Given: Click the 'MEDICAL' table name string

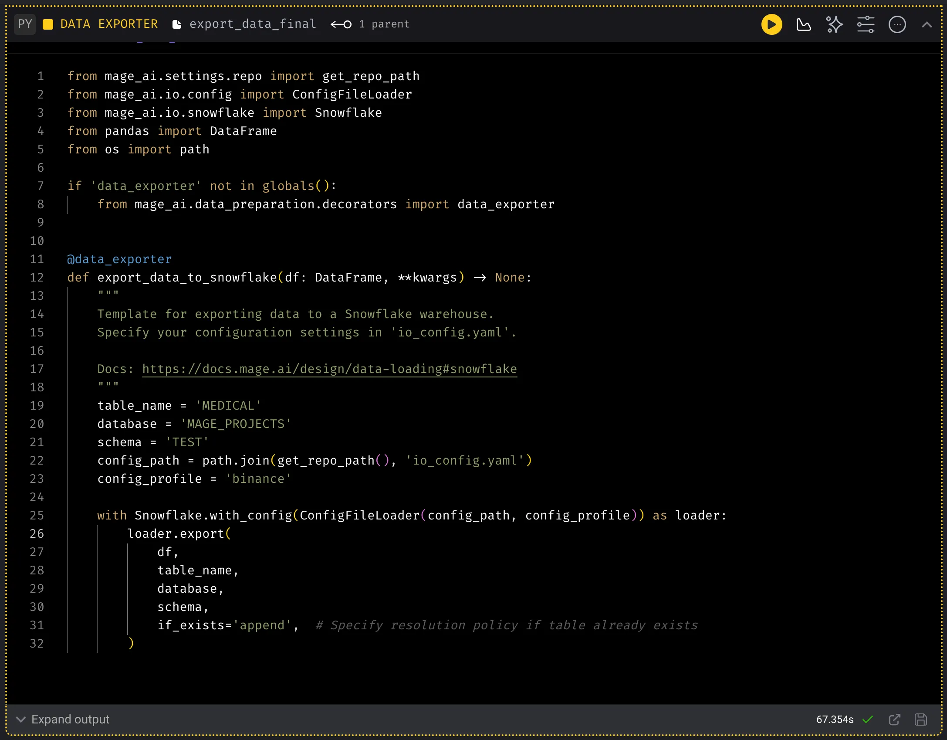Looking at the screenshot, I should coord(228,406).
